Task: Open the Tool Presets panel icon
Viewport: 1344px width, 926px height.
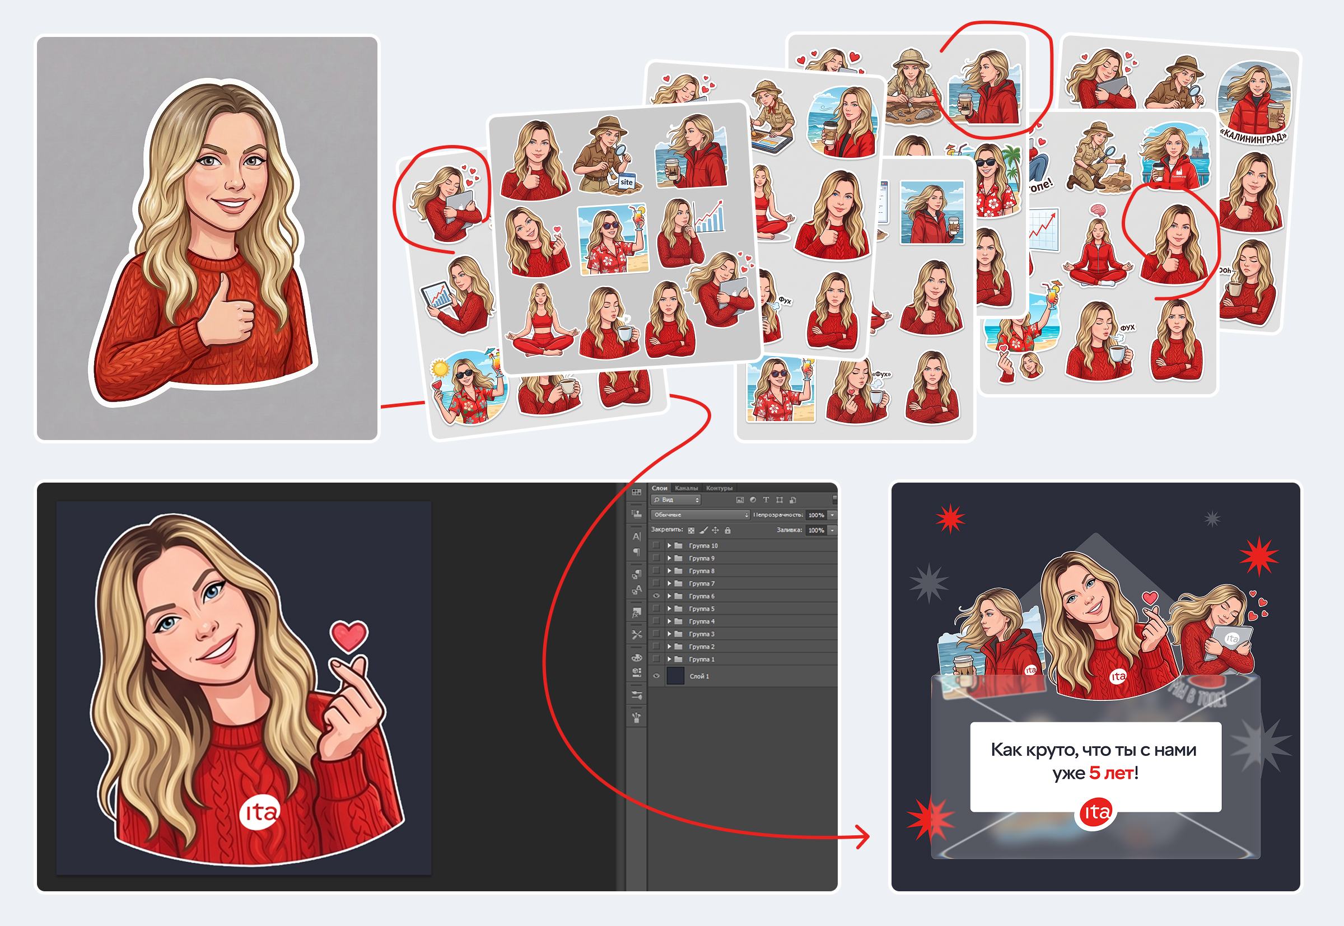Action: (x=637, y=635)
